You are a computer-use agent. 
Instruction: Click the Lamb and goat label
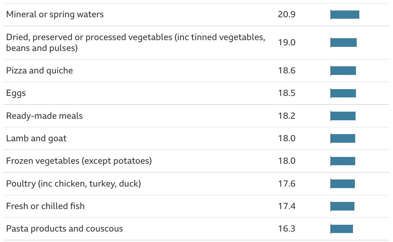tap(36, 138)
